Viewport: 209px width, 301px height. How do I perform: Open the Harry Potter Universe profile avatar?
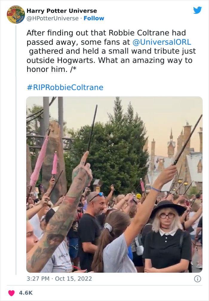pyautogui.click(x=15, y=14)
